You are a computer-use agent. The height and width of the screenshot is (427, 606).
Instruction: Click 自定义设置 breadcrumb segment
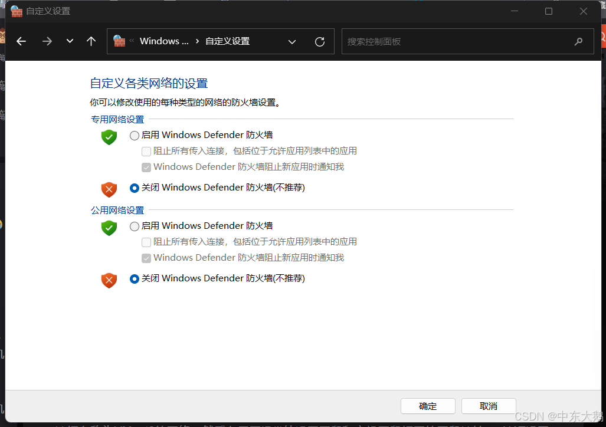227,41
